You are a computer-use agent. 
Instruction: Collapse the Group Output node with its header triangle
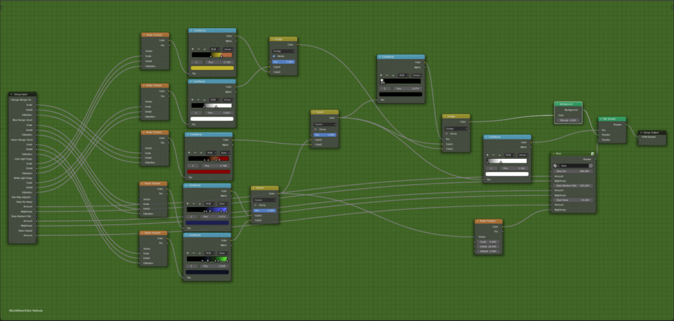click(640, 133)
